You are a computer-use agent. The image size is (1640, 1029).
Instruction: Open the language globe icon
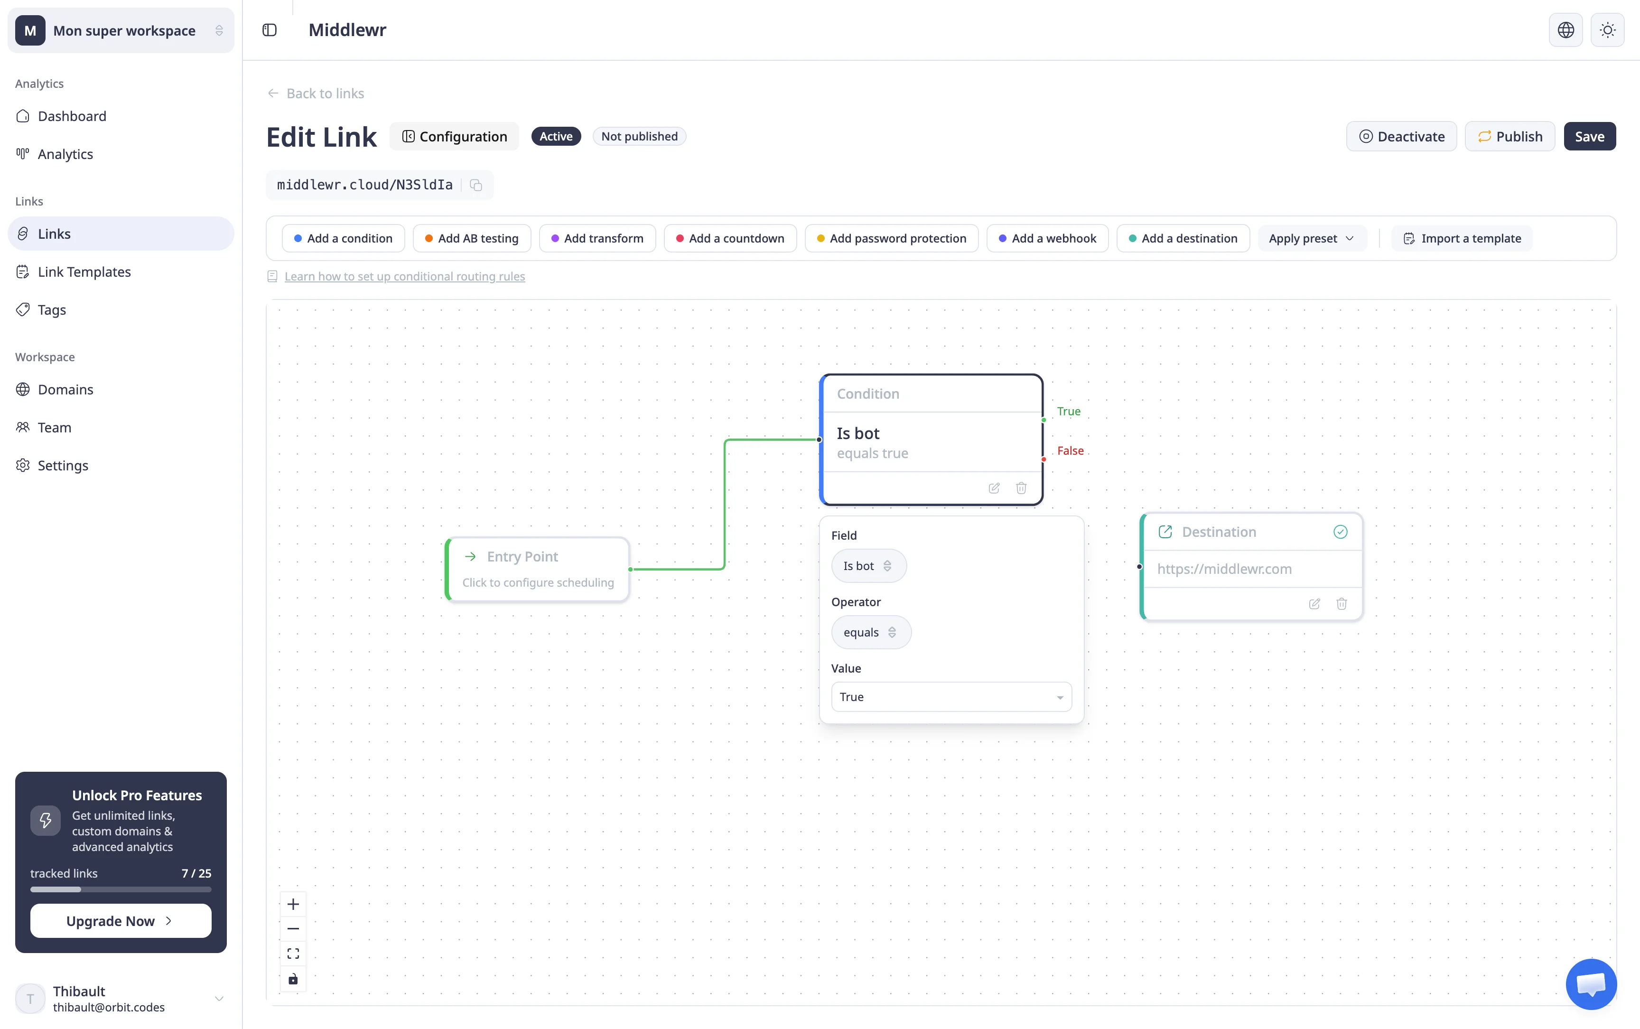pos(1565,30)
